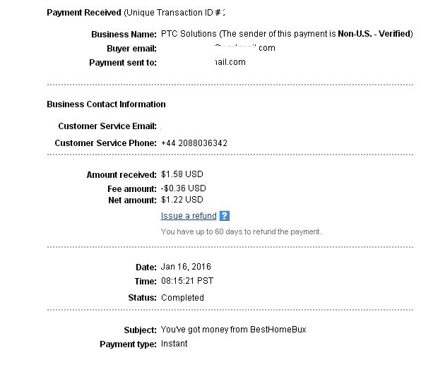Viewport: 421px width, 367px height.
Task: Click the BestHomeBux subject line
Action: 233,330
